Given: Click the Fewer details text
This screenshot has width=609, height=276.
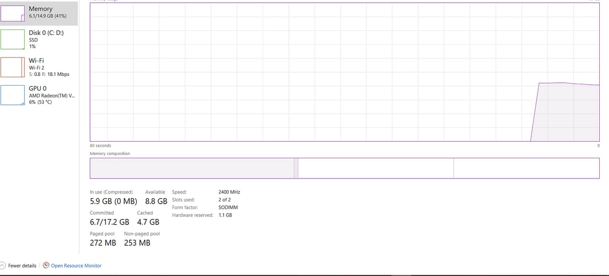Looking at the screenshot, I should 22,265.
